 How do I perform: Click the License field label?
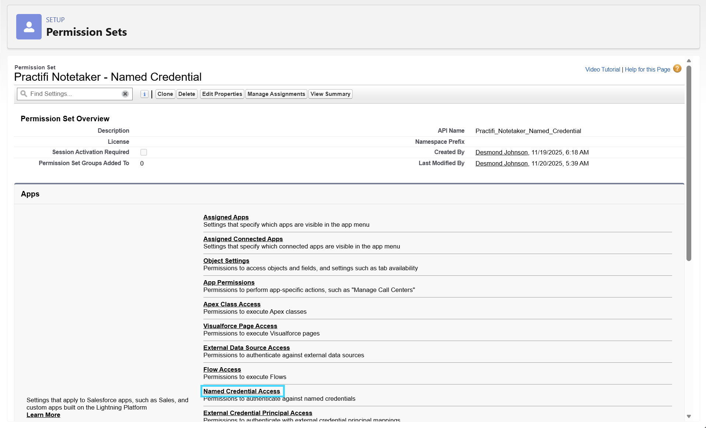[x=118, y=142]
